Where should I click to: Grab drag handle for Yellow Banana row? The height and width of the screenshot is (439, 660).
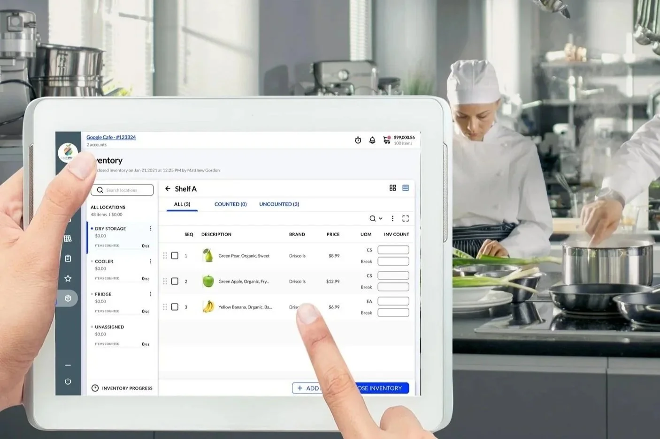pos(165,307)
